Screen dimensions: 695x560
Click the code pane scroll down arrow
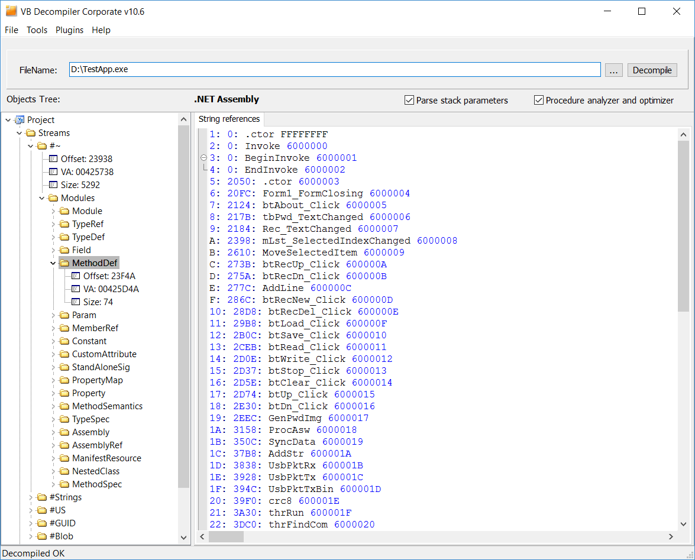tap(683, 524)
